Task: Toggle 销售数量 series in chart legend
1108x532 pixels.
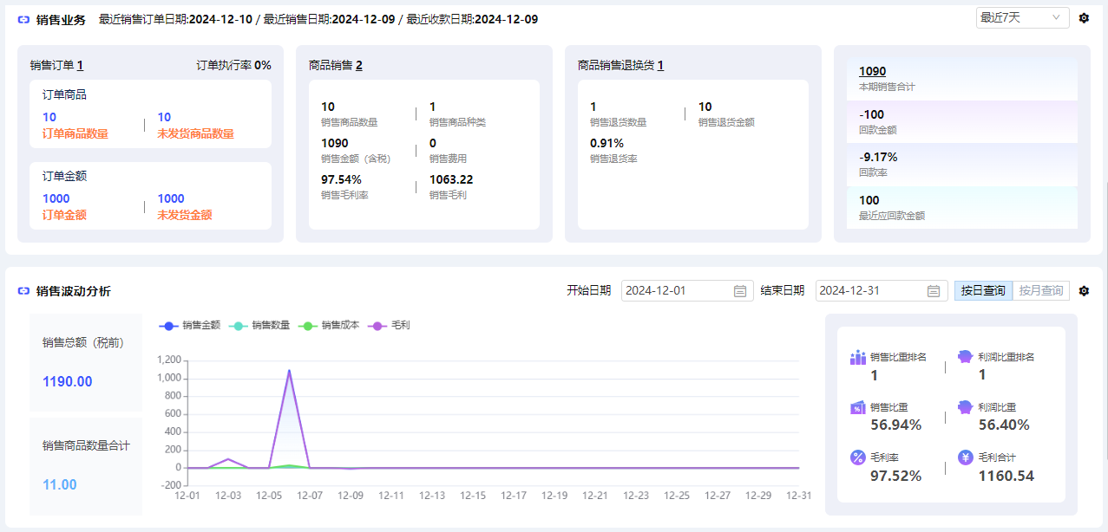Action: (259, 326)
